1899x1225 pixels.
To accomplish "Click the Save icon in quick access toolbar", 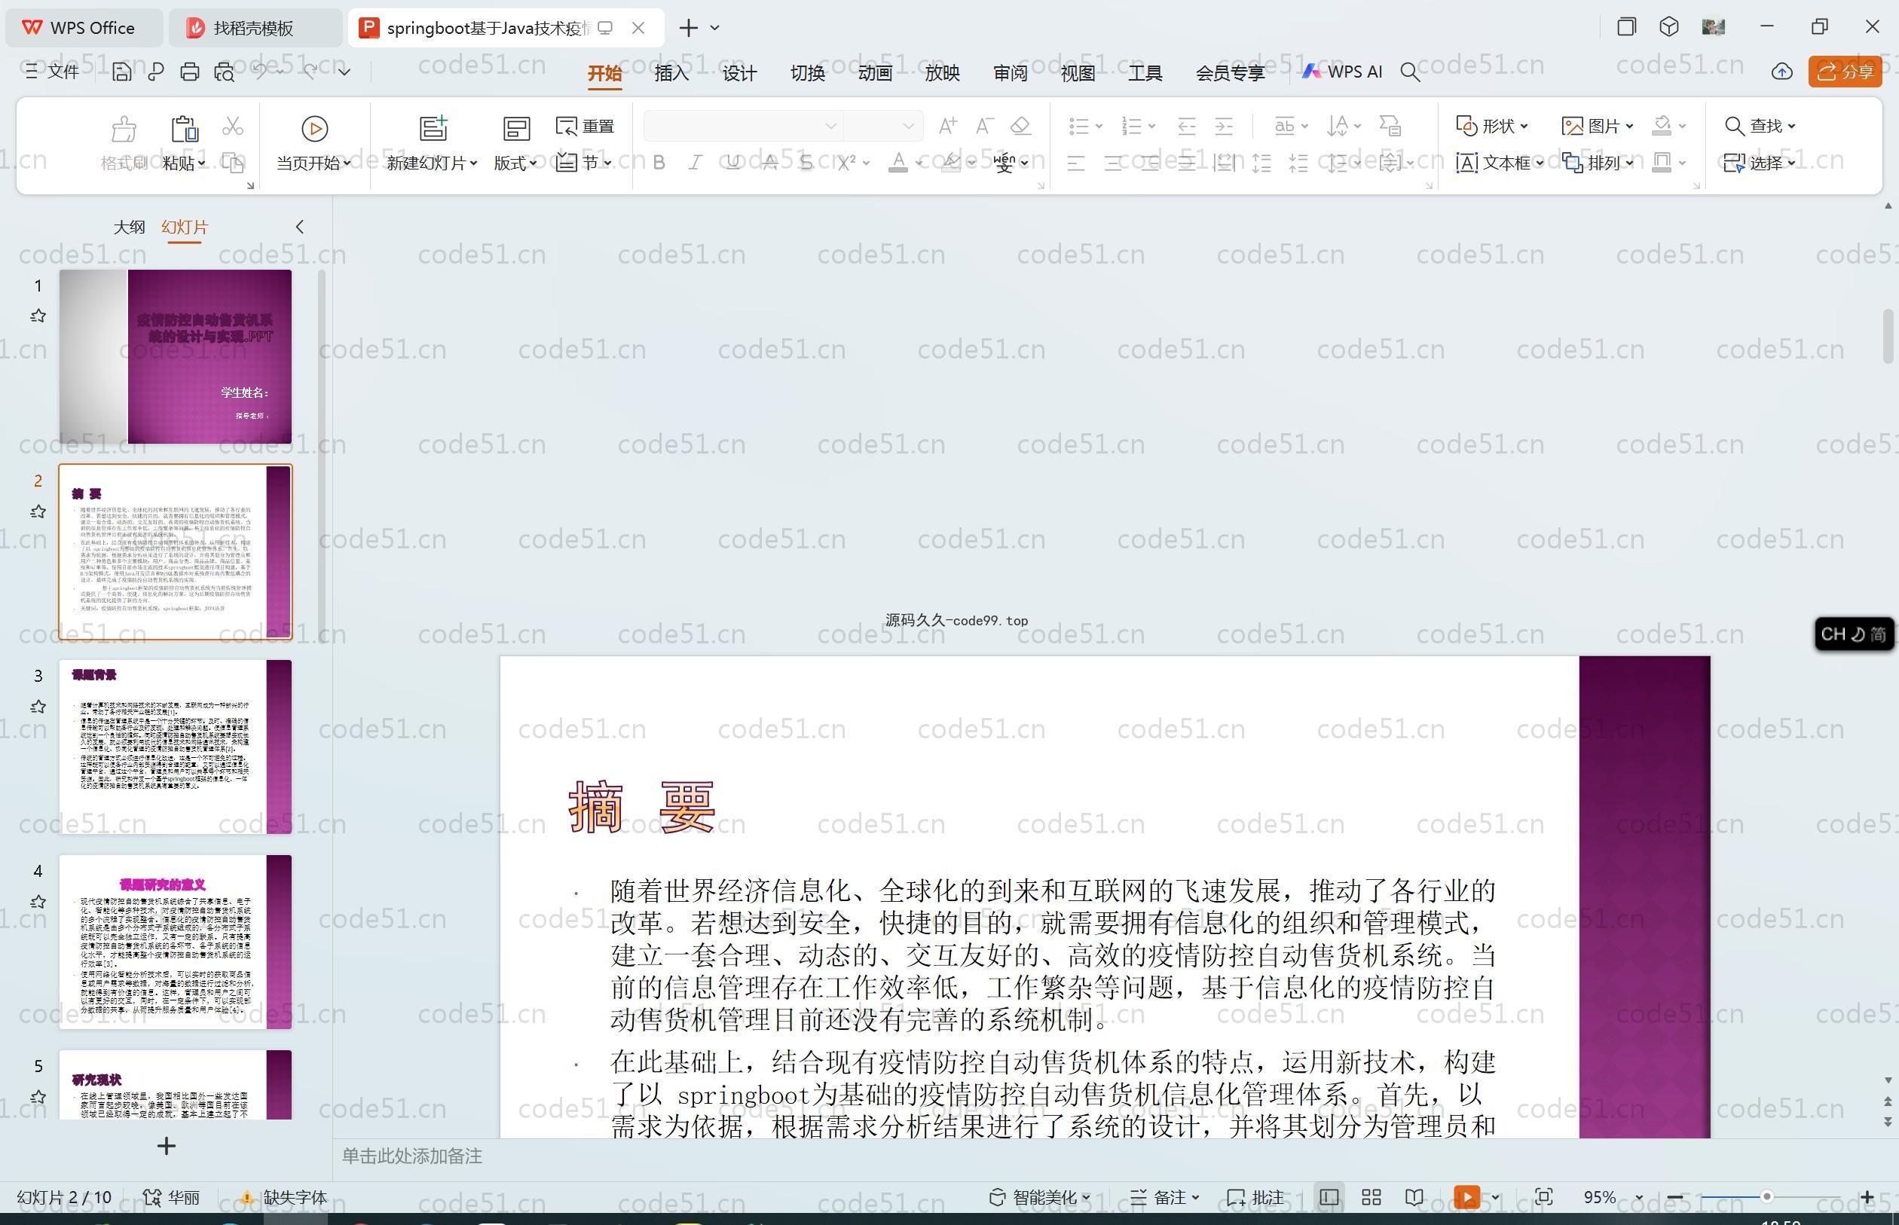I will tap(122, 72).
